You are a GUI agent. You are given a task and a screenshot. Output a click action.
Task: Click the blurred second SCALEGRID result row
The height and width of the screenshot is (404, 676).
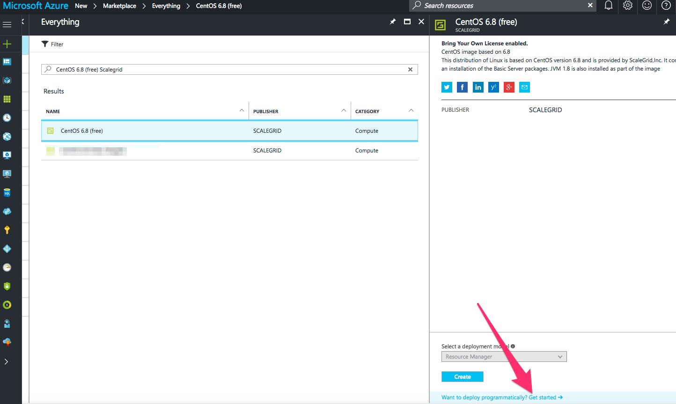point(229,151)
